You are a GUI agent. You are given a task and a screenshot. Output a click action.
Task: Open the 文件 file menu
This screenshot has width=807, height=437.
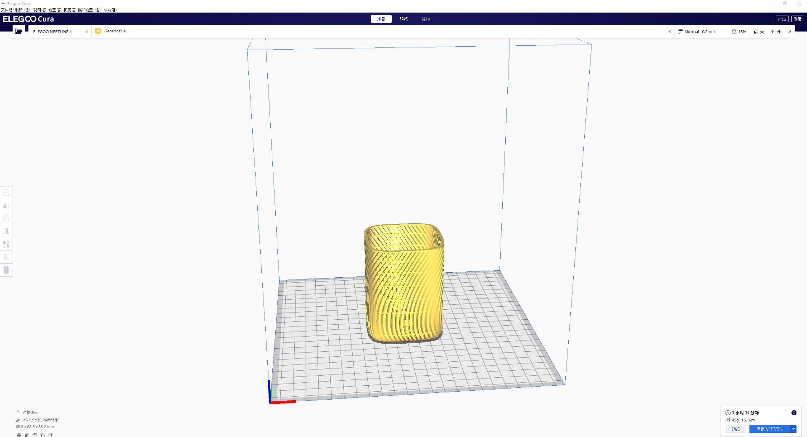click(x=7, y=10)
